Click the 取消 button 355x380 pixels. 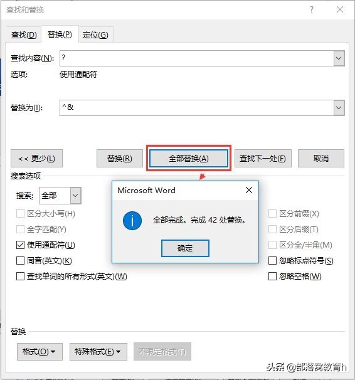(x=321, y=159)
